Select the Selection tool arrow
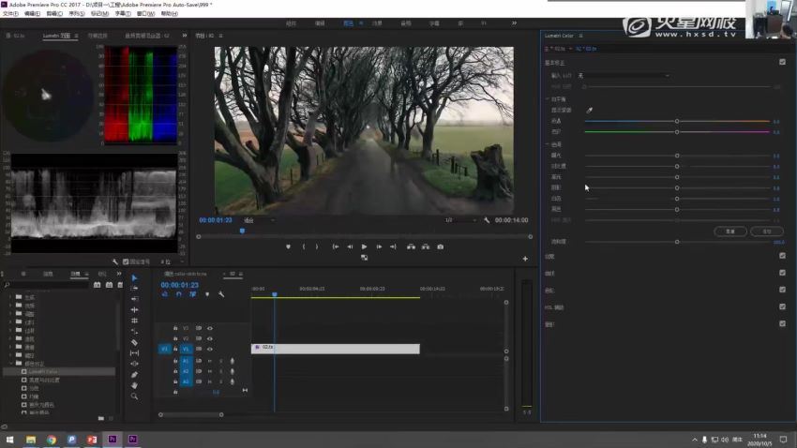The width and height of the screenshot is (797, 448). point(134,277)
